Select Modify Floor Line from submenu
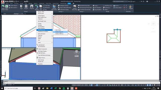The image size is (161, 90). click(60, 34)
